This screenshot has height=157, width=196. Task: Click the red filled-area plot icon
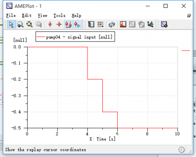(x=123, y=24)
